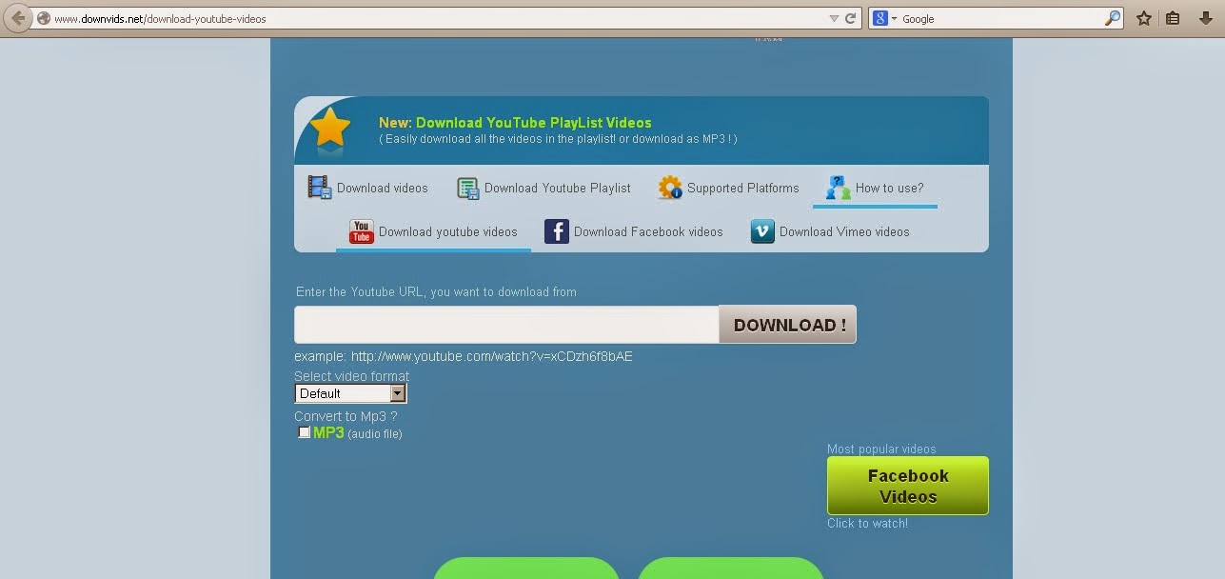Image resolution: width=1225 pixels, height=579 pixels.
Task: Open the Supported Platforms tab
Action: (728, 188)
